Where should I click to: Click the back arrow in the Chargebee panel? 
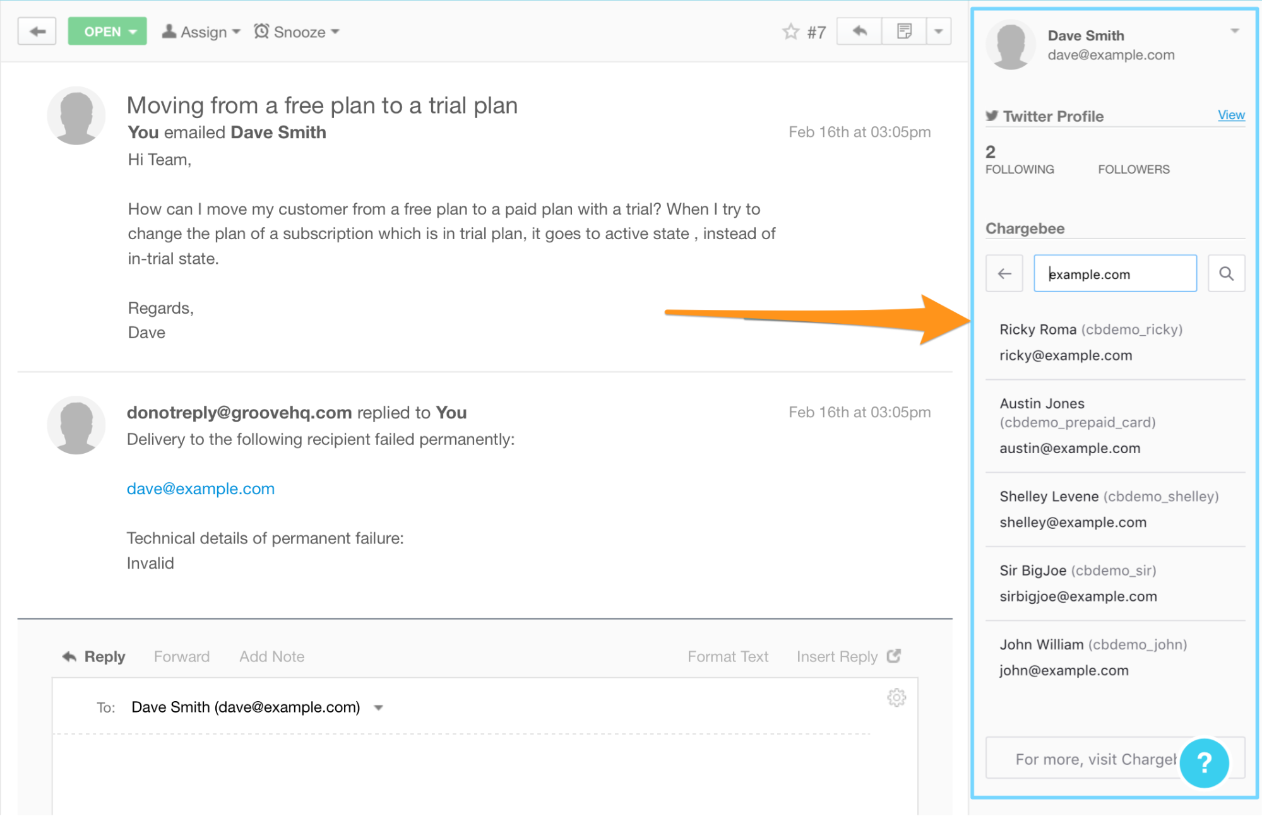tap(1004, 274)
